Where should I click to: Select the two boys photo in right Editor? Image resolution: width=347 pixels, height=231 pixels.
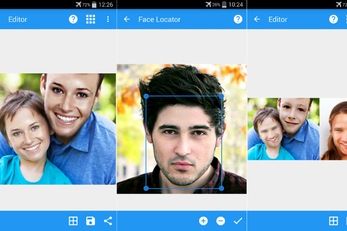[x=283, y=129]
